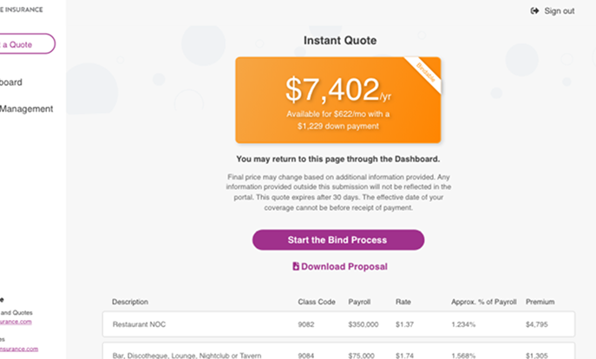
Task: Select the Bar, Discotheque, Lounge row
Action: 338,351
